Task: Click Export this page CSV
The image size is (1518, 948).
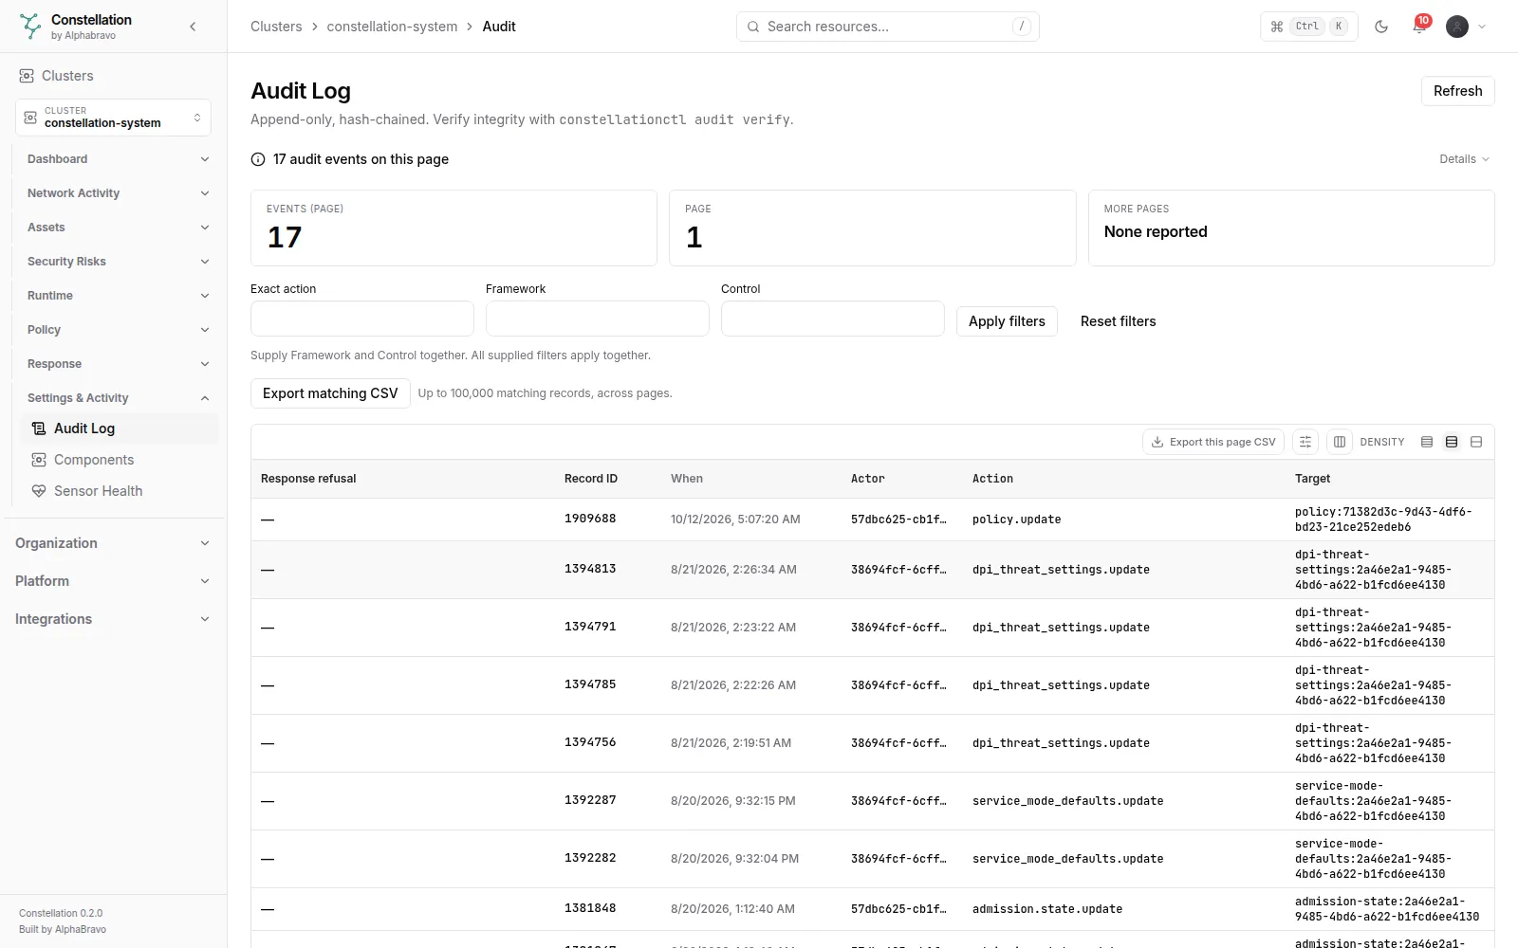Action: coord(1213,442)
